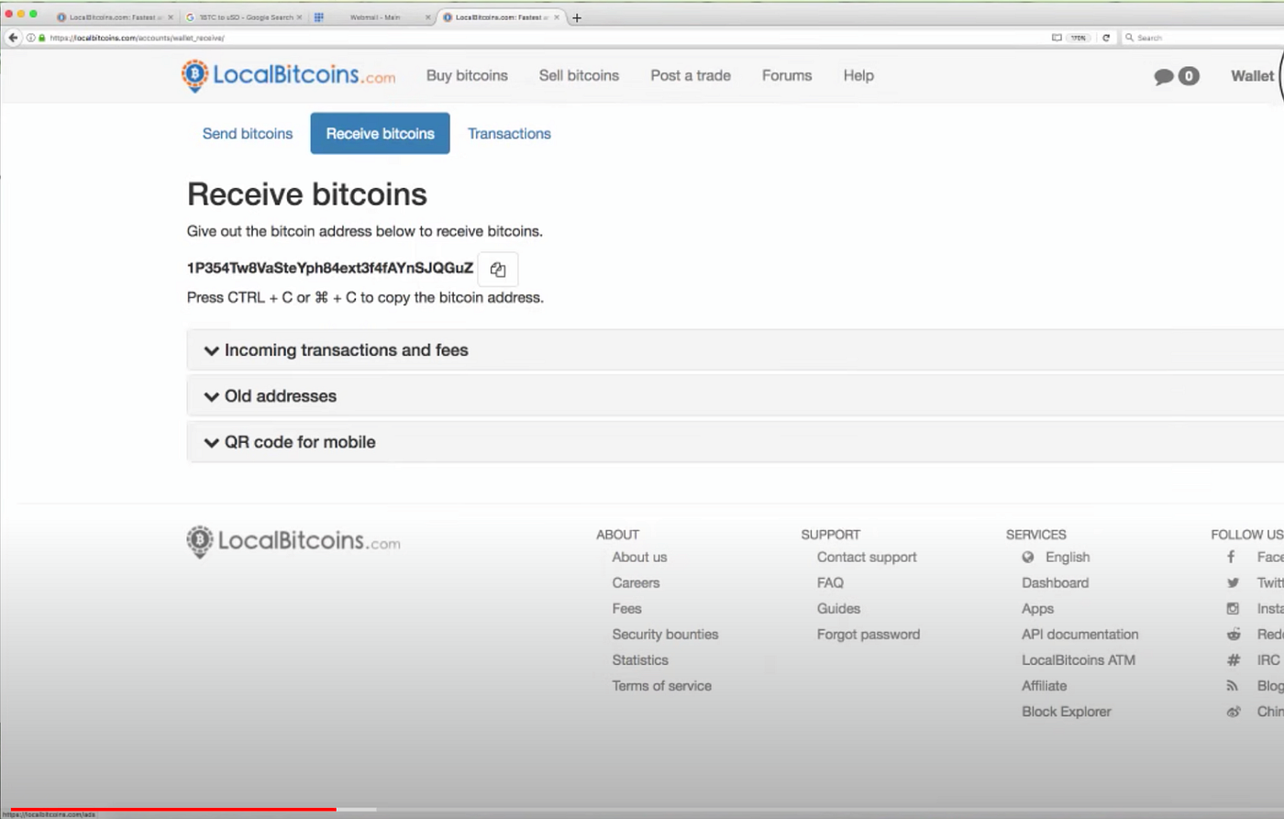The image size is (1284, 819).
Task: Click the browser URL address field
Action: point(546,38)
